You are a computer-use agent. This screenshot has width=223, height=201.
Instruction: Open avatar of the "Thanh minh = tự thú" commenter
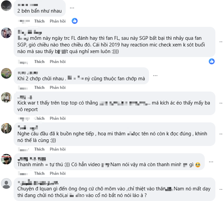tap(6, 159)
